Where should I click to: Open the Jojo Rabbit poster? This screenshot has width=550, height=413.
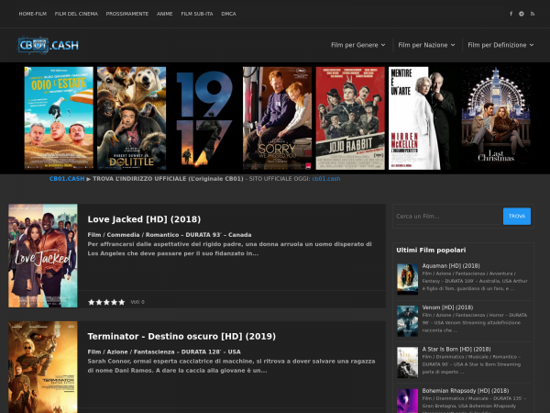click(350, 118)
